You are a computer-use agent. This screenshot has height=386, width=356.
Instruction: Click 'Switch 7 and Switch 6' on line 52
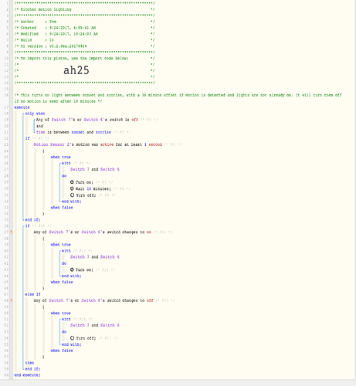tap(95, 325)
